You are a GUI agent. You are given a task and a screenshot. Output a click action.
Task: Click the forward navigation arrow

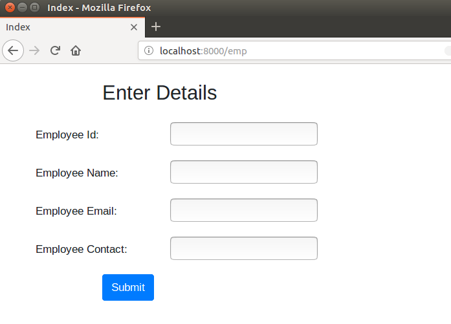(x=34, y=50)
